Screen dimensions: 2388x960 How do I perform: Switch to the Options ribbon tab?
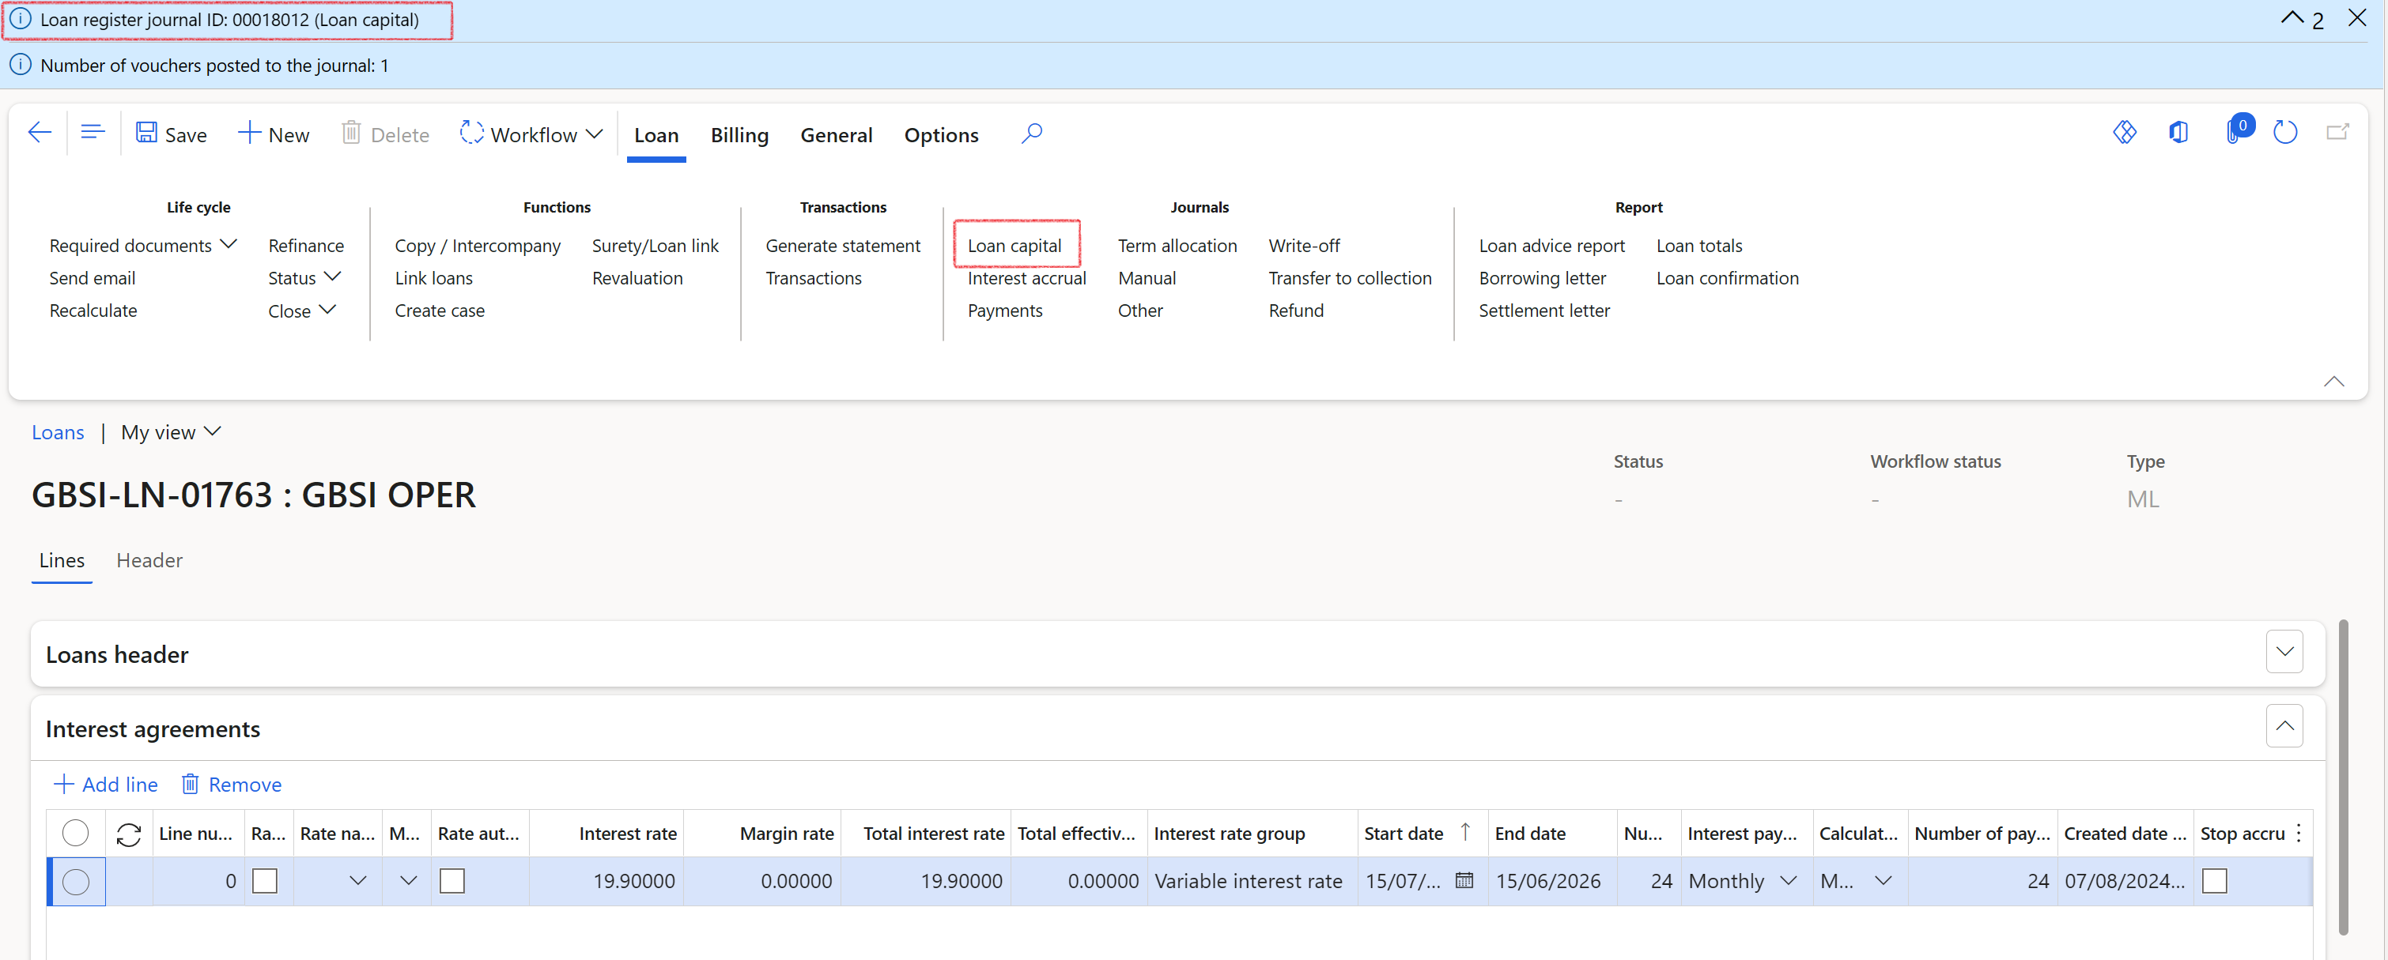click(941, 135)
